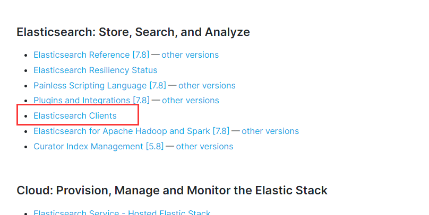Screen dimensions: 429x215
Task: Click the Cloud: Provision, Manage and Monitor heading
Action: [x=171, y=191]
